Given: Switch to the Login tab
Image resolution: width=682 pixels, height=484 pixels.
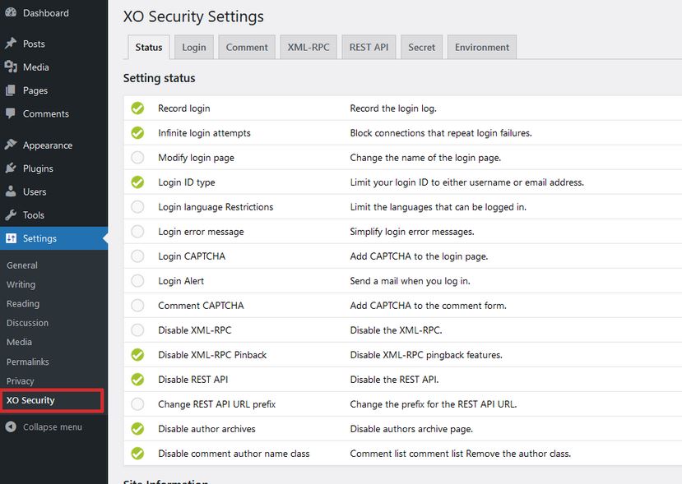Looking at the screenshot, I should [194, 47].
